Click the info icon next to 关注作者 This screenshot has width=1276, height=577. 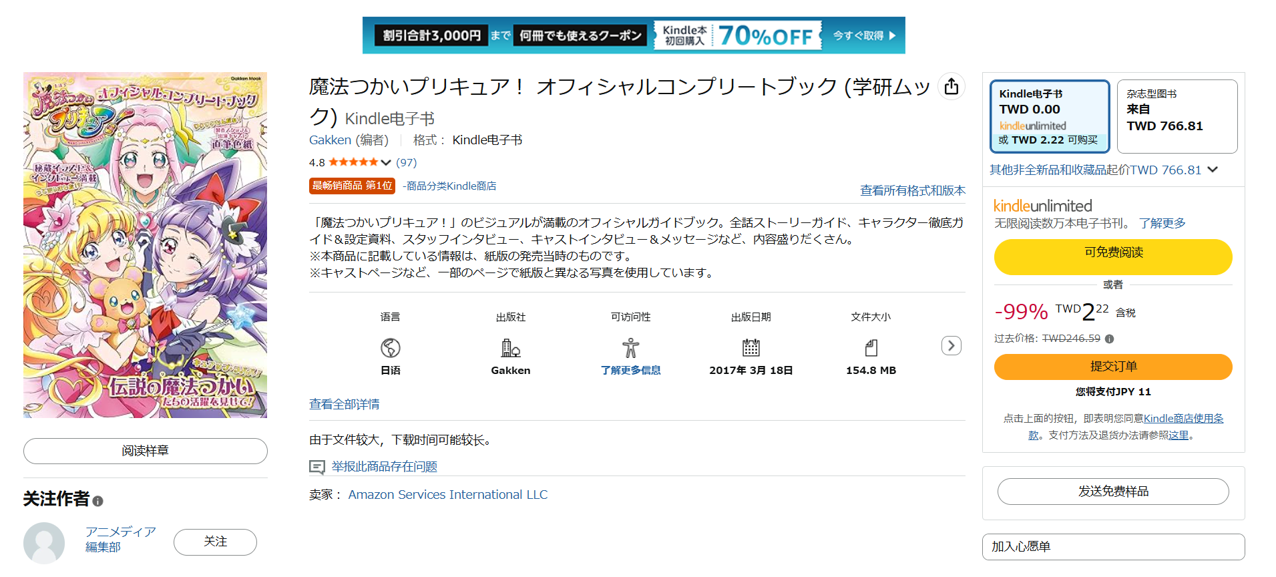98,501
